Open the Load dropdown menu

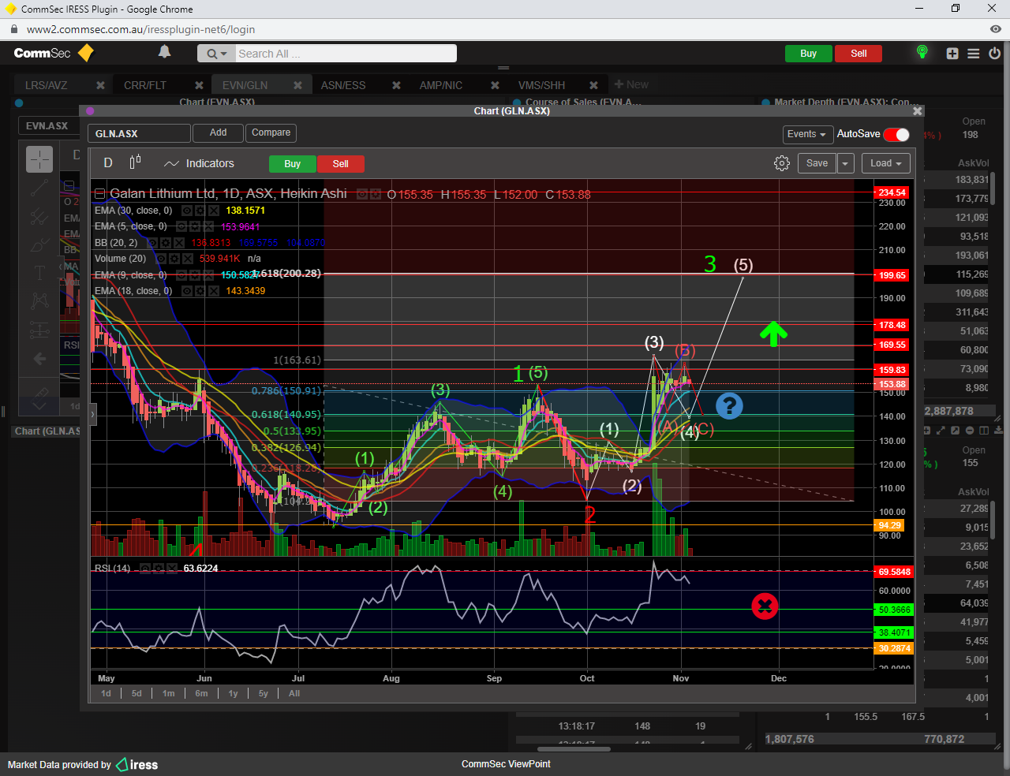click(886, 163)
